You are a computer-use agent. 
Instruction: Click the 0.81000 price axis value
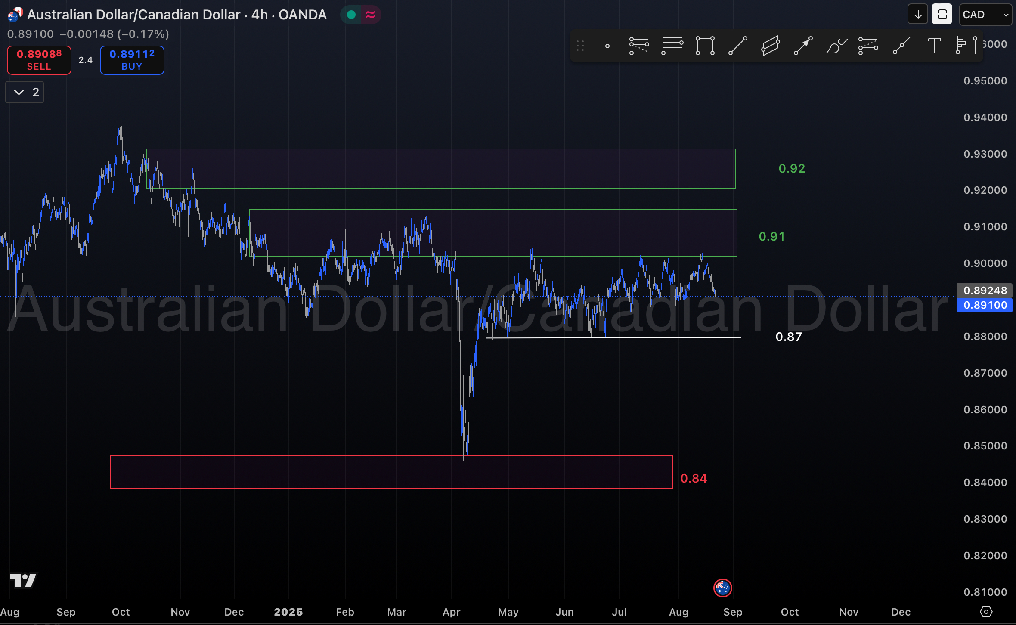(985, 592)
